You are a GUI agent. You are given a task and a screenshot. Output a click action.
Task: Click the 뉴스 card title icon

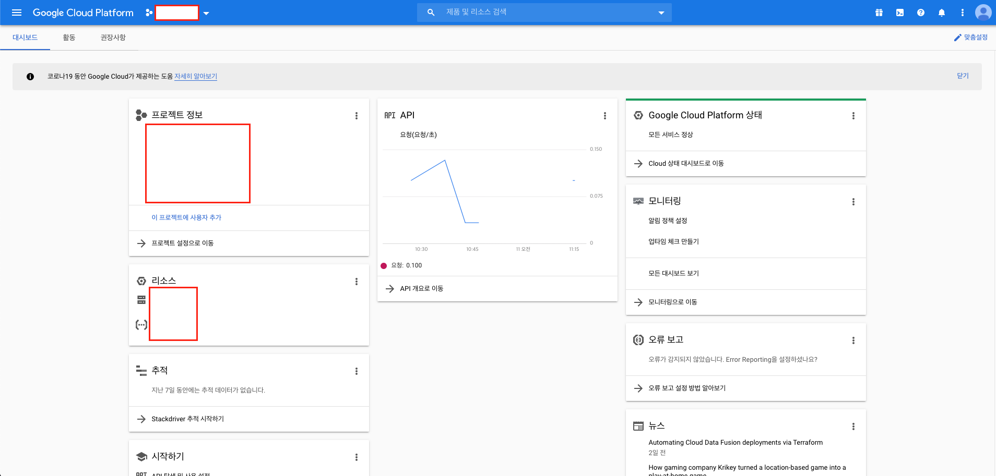(x=638, y=426)
